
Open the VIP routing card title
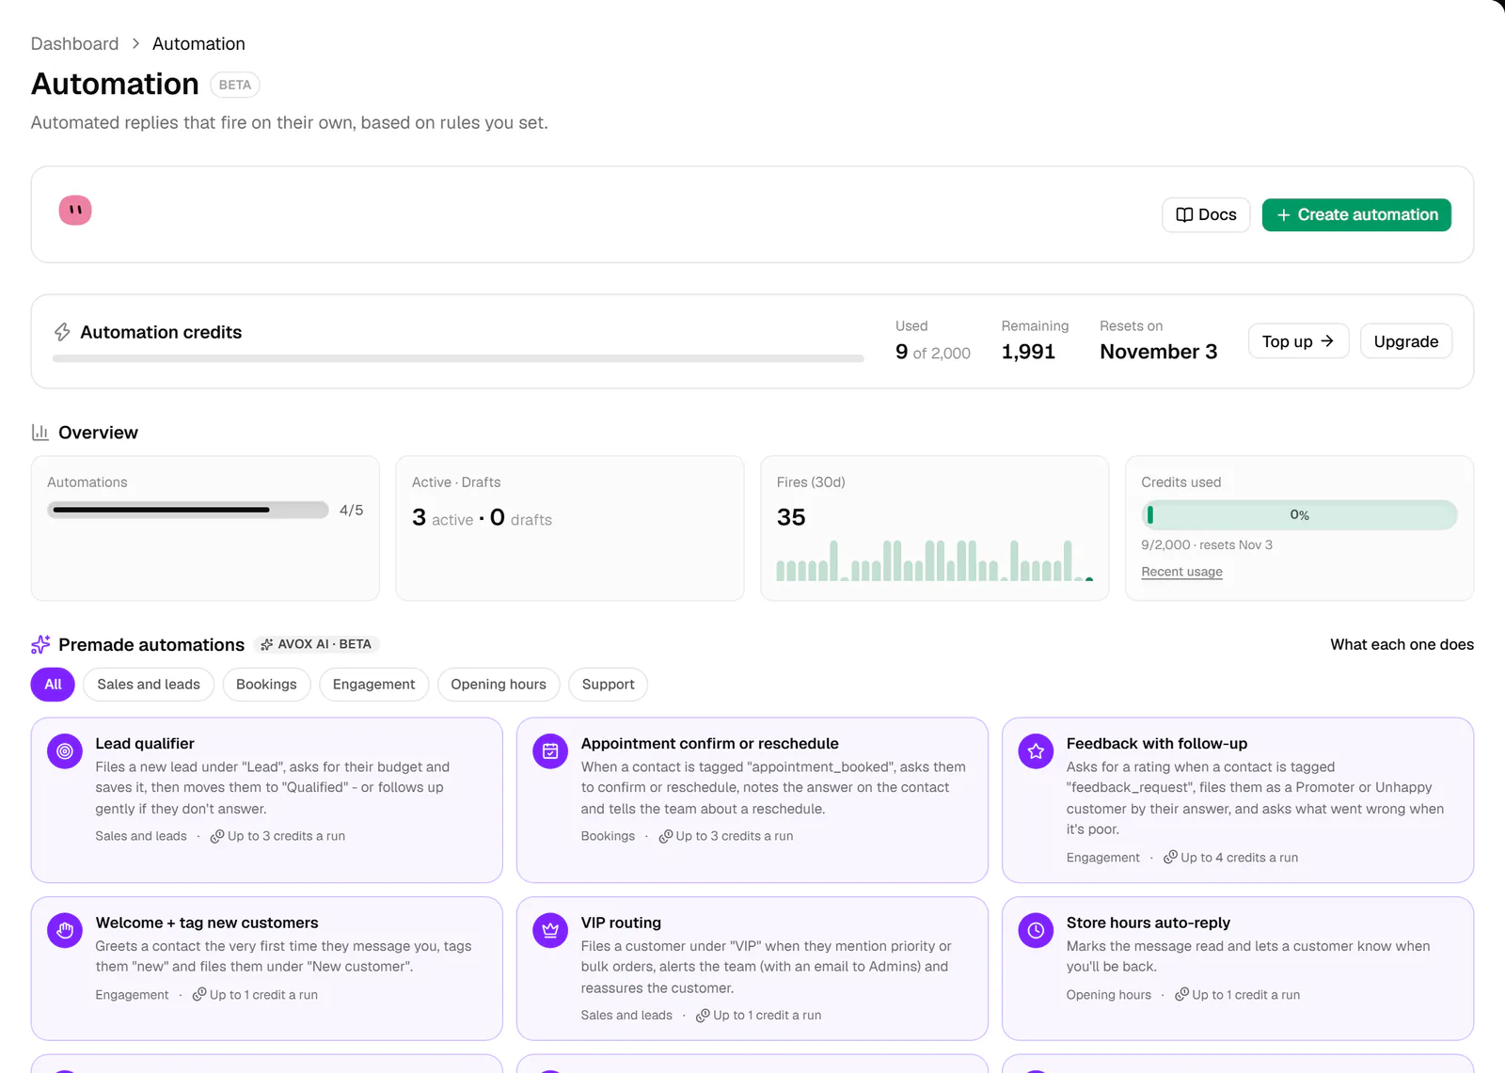[x=621, y=923]
